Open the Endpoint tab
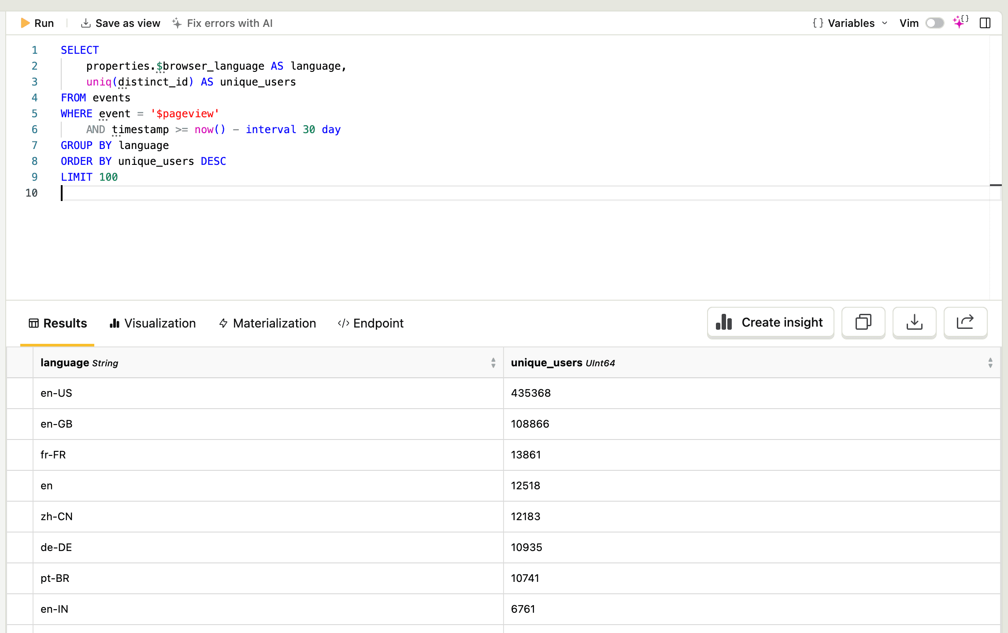The height and width of the screenshot is (633, 1008). pos(371,323)
